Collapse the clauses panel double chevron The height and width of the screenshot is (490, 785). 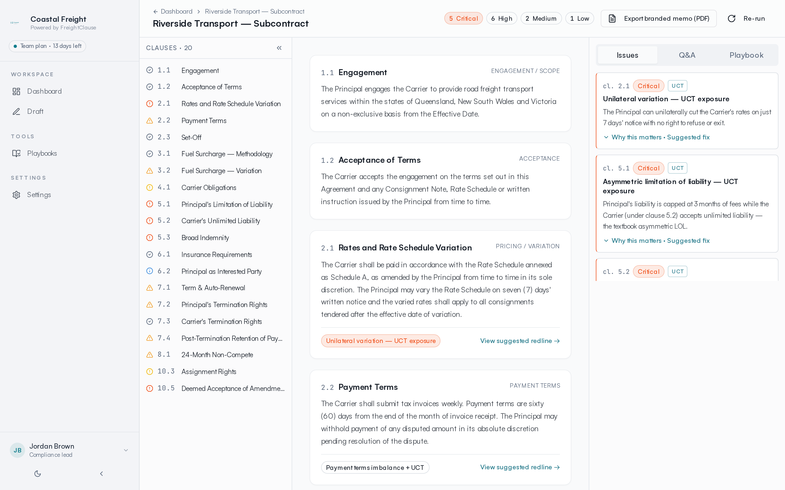(279, 48)
